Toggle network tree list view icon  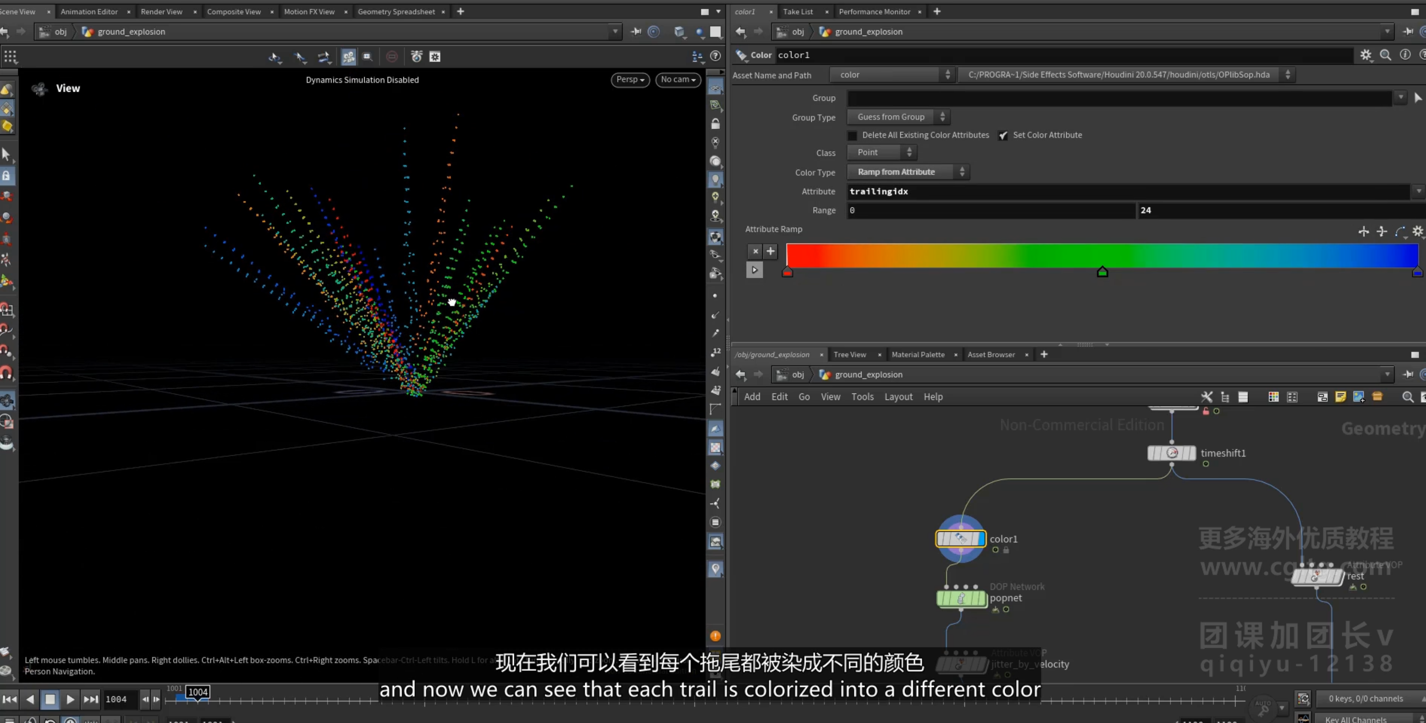(x=1225, y=397)
